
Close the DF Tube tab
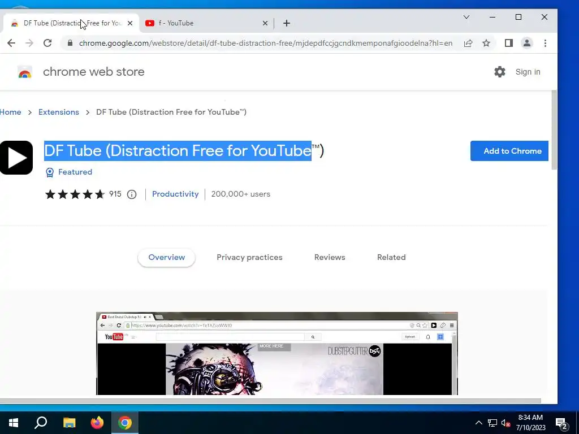pyautogui.click(x=130, y=23)
